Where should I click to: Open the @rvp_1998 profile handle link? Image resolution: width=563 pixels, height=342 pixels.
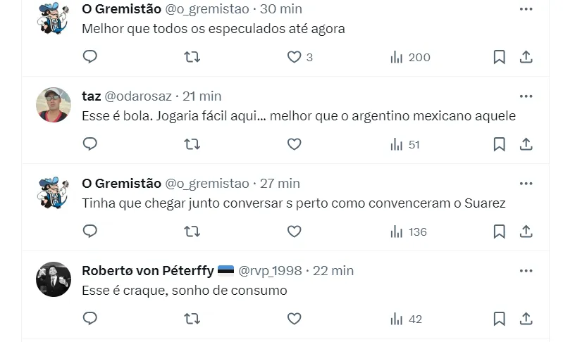coord(270,271)
